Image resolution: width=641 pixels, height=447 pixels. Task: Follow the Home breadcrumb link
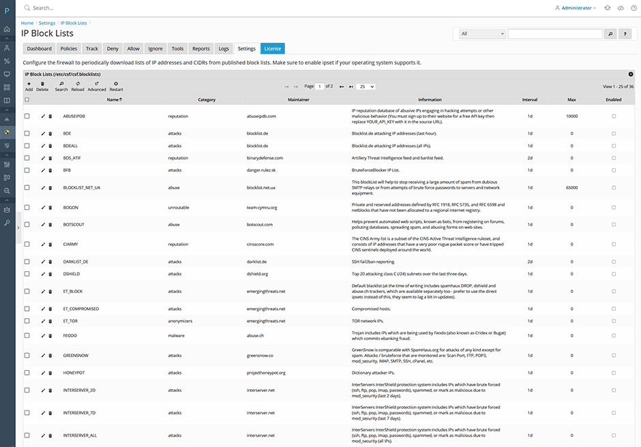coord(27,23)
